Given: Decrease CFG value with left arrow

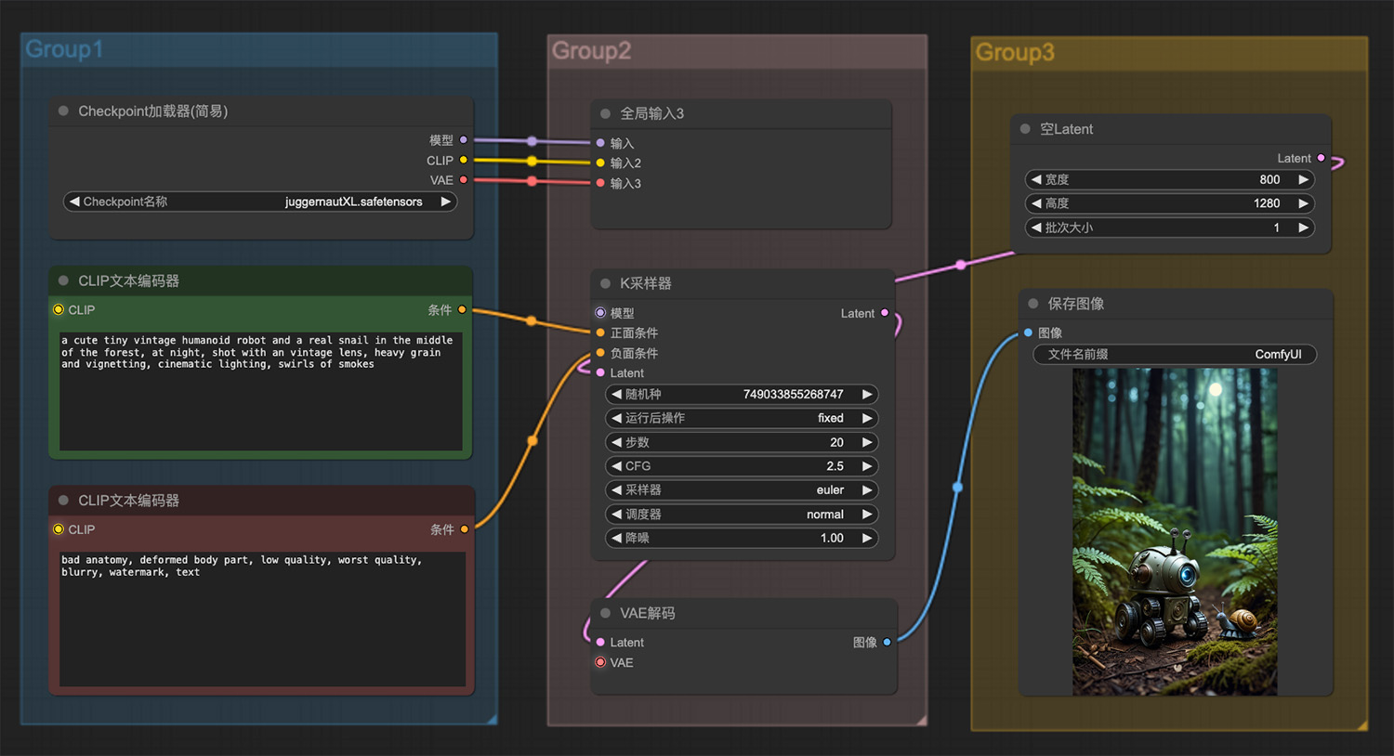Looking at the screenshot, I should pyautogui.click(x=616, y=466).
